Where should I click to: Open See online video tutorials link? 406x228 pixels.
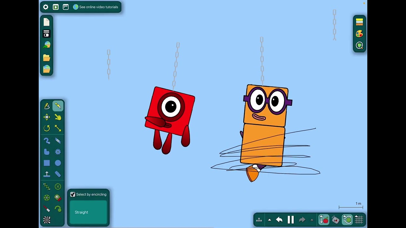95,7
